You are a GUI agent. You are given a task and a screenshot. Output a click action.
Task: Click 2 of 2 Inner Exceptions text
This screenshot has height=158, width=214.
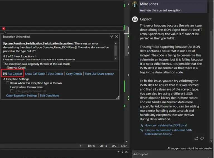pyautogui.click(x=20, y=56)
